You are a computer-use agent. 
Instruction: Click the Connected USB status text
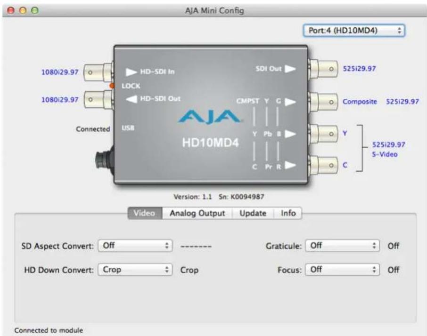93,129
